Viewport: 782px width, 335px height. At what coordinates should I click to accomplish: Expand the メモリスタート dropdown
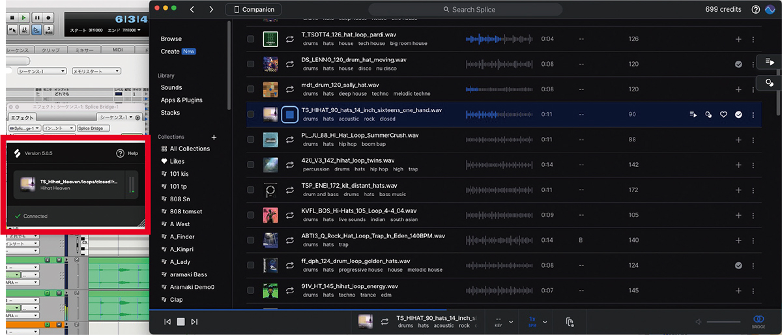coord(95,72)
